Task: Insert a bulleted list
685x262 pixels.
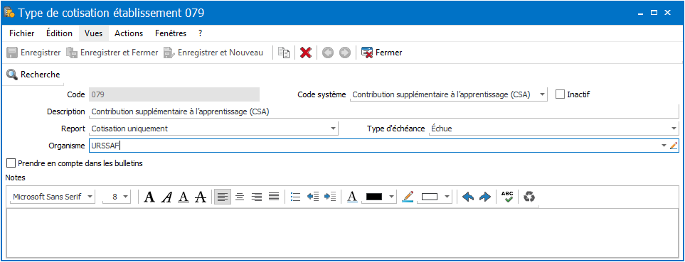Action: [x=296, y=197]
